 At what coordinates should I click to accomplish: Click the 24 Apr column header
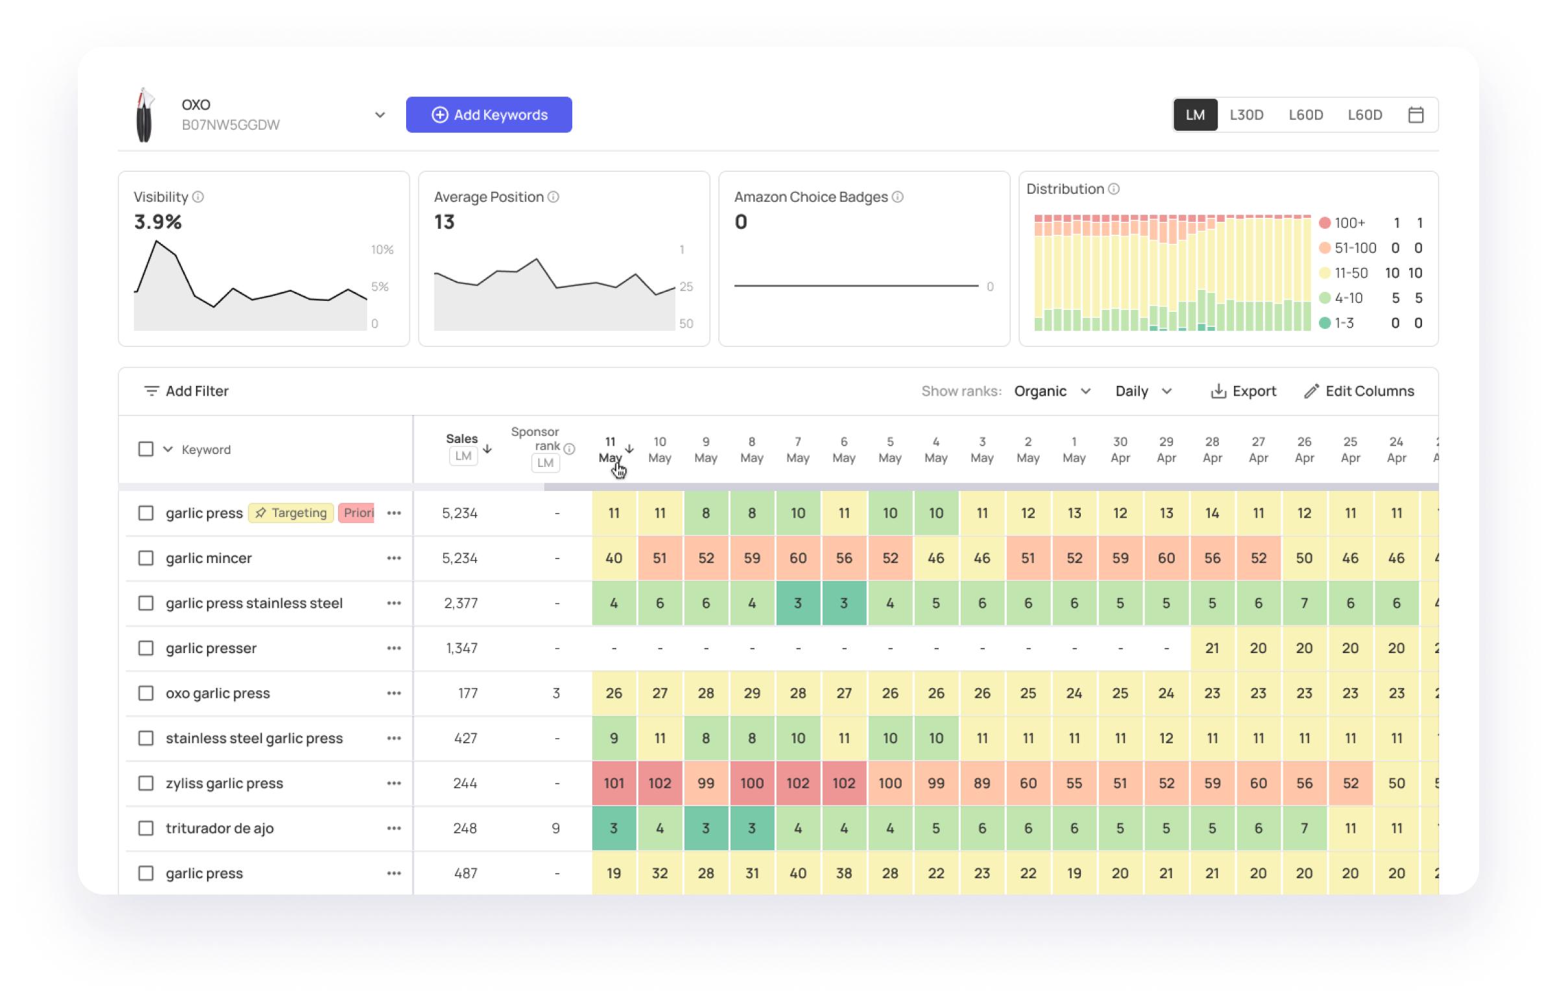[1396, 449]
